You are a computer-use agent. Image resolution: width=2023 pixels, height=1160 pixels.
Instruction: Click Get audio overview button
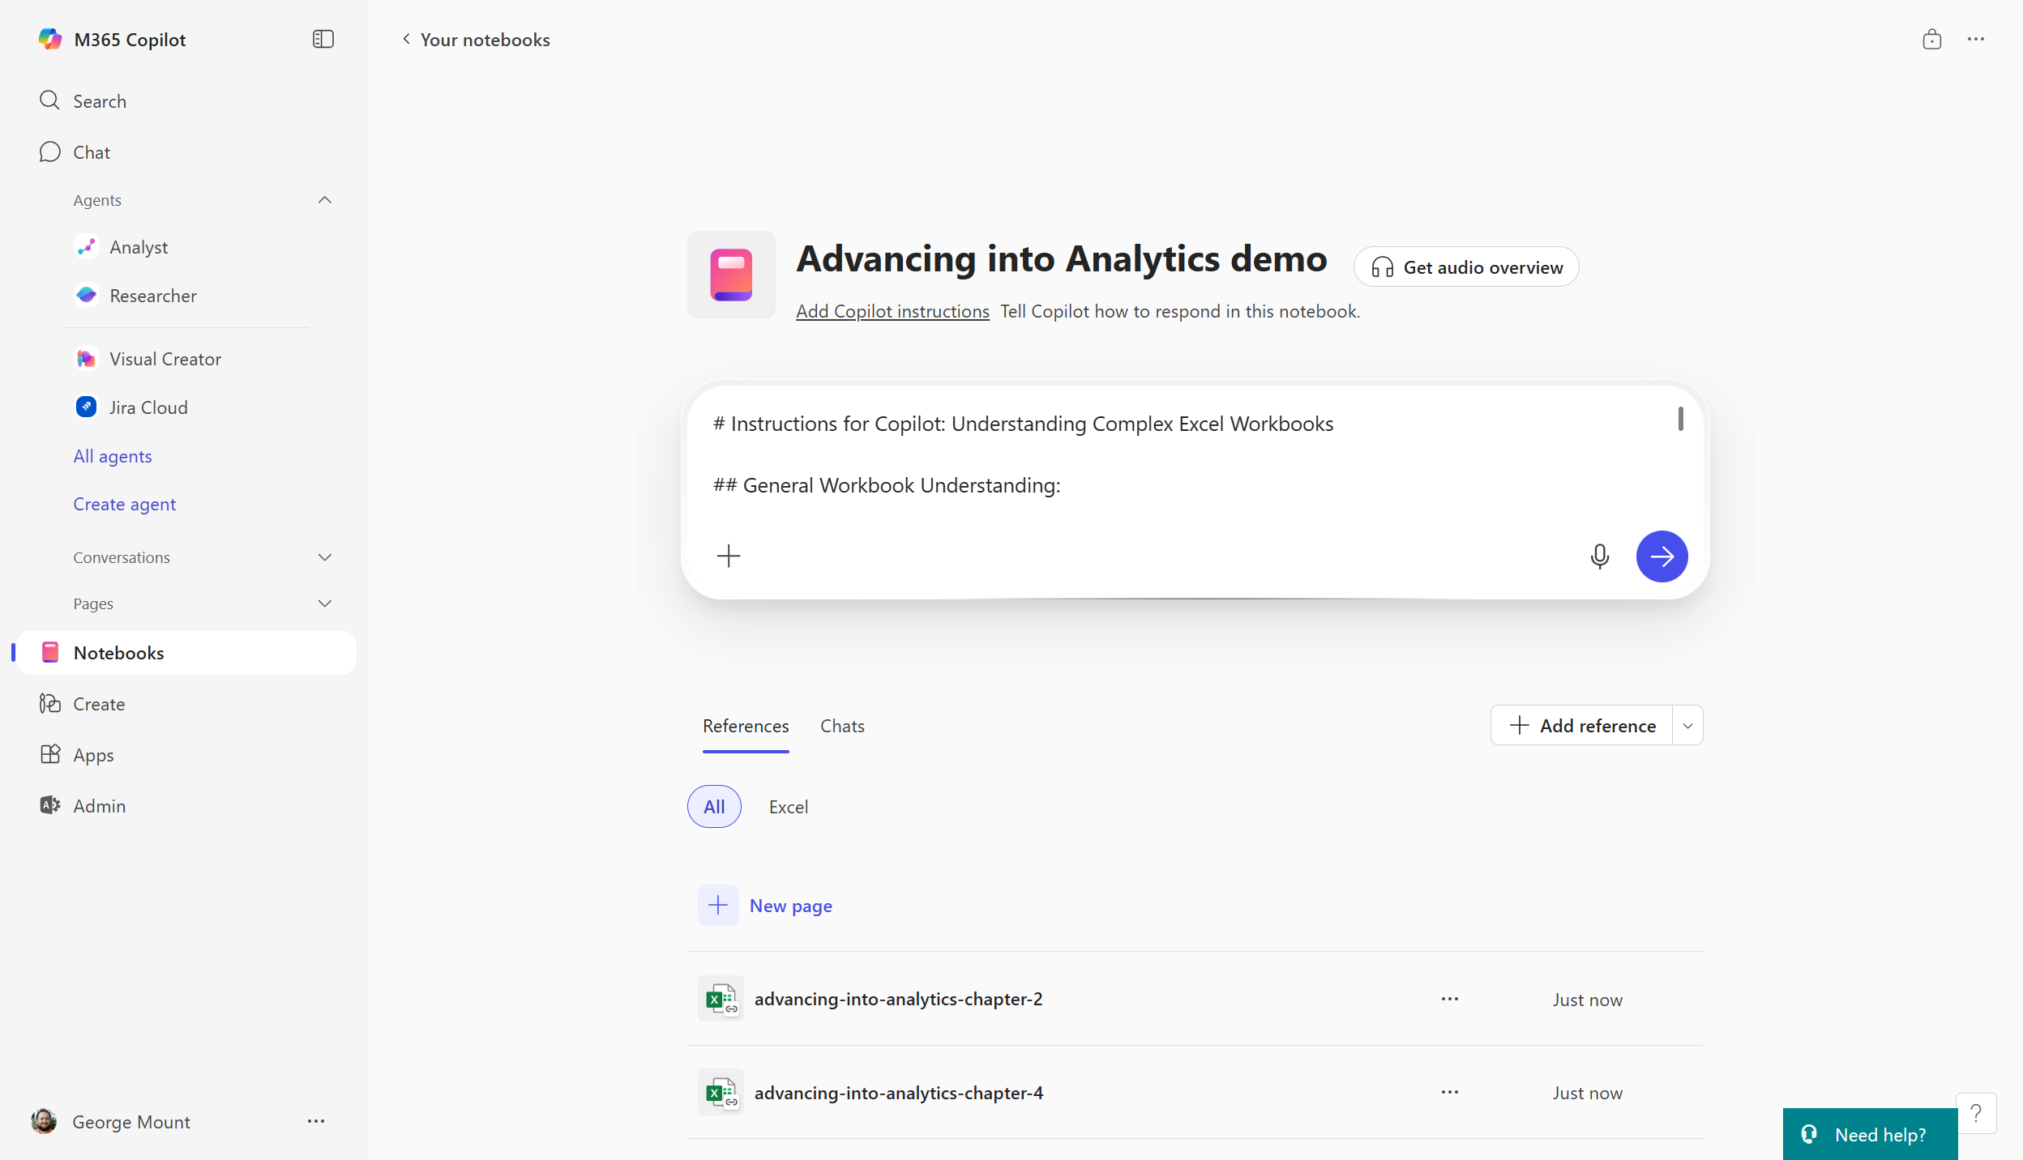[1466, 267]
